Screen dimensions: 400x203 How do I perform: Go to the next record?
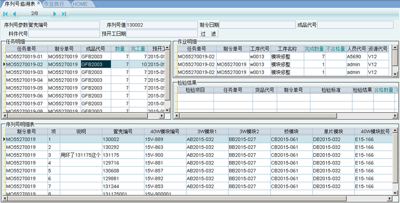pos(54,14)
